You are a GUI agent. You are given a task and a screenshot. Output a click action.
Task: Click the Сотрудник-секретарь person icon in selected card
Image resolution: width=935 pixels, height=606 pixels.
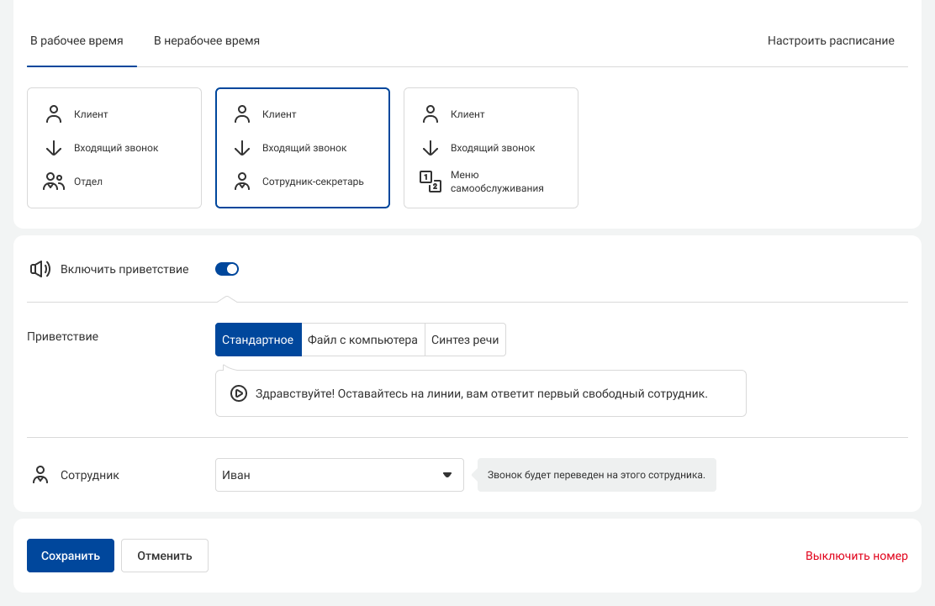[242, 182]
